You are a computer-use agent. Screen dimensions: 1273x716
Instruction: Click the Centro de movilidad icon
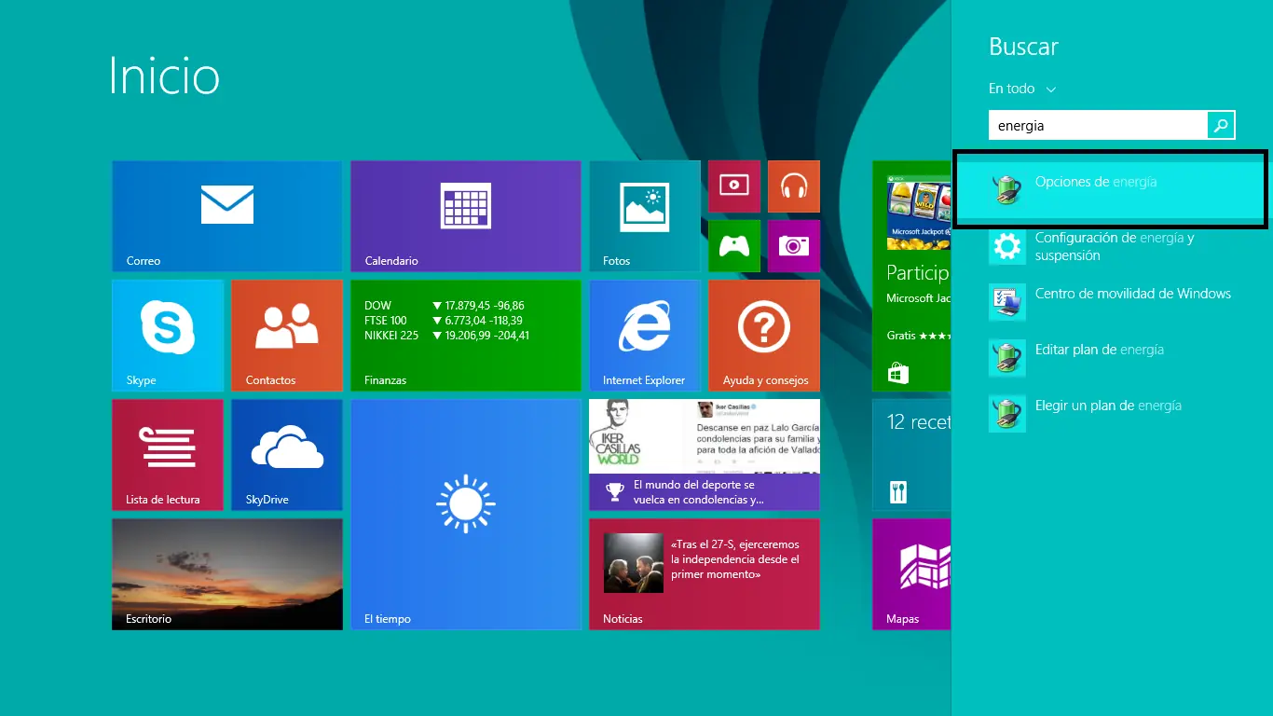click(x=1007, y=302)
